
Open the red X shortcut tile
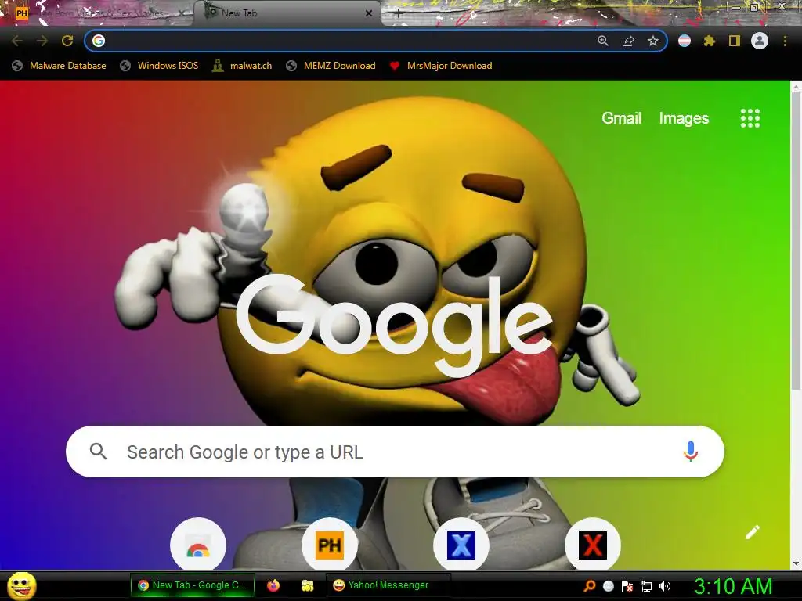point(593,545)
